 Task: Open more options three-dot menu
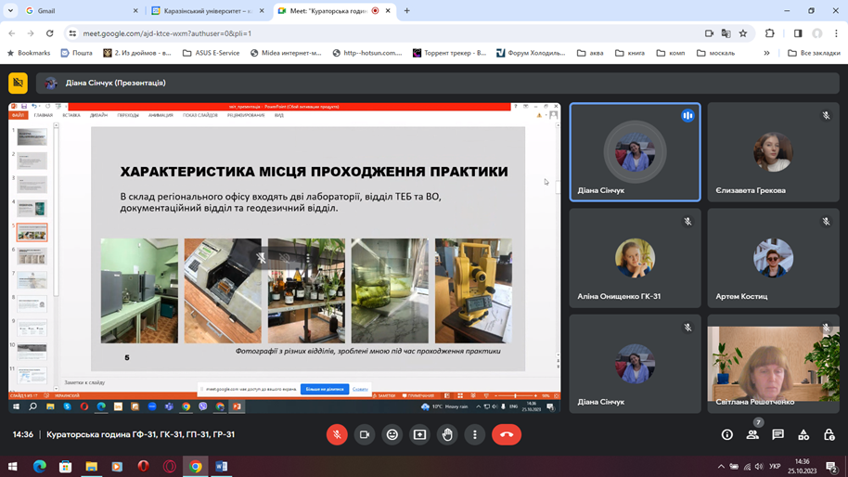(x=475, y=434)
